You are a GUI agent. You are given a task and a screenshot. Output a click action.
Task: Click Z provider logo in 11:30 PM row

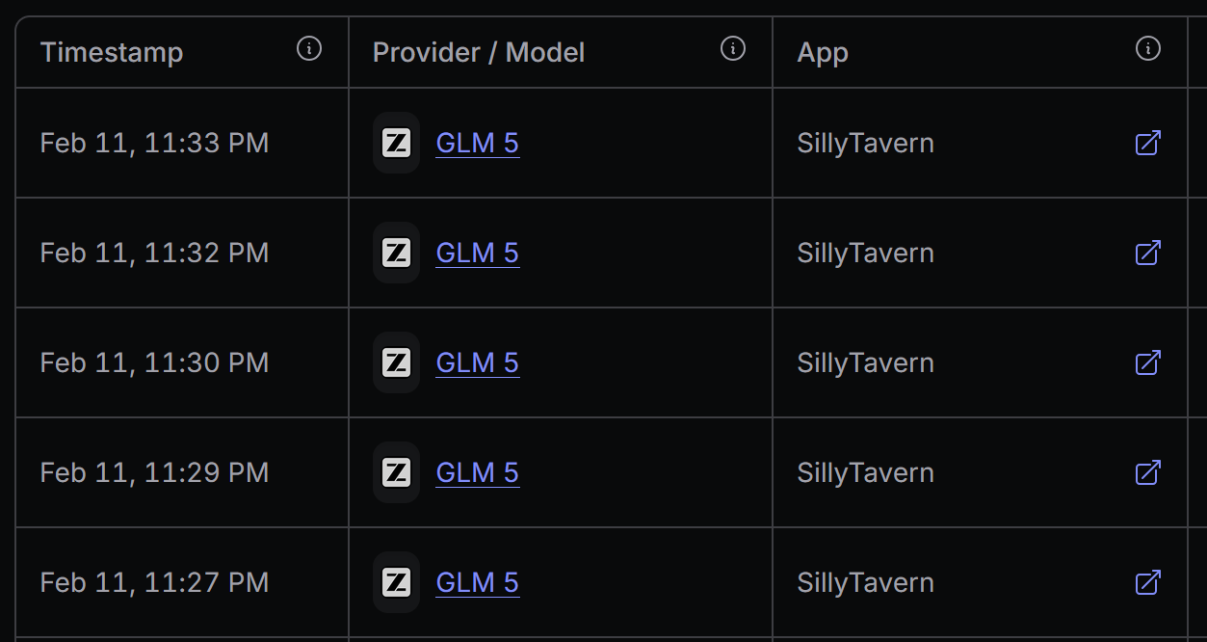397,363
